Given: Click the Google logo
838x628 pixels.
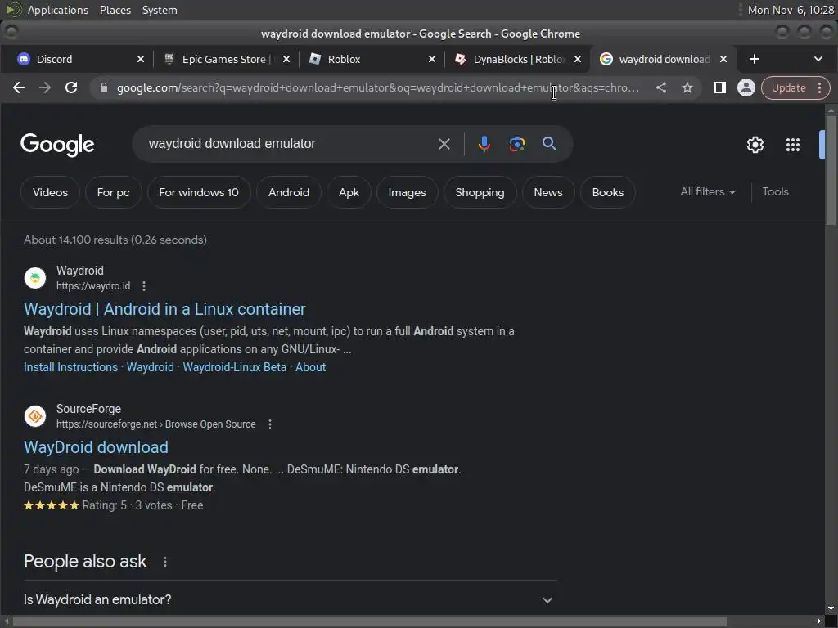Looking at the screenshot, I should [57, 145].
